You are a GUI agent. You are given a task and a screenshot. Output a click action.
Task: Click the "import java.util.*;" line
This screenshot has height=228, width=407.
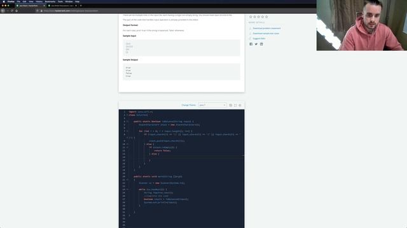(x=141, y=112)
